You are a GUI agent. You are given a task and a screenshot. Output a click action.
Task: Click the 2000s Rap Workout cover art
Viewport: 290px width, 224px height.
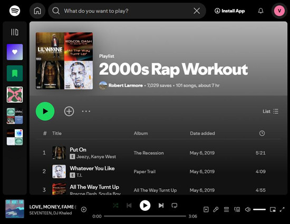coord(64,61)
